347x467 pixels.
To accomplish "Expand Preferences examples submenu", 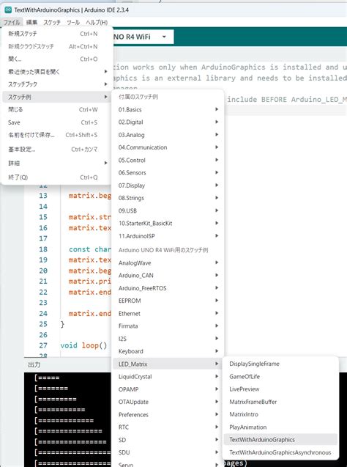I will 168,415.
